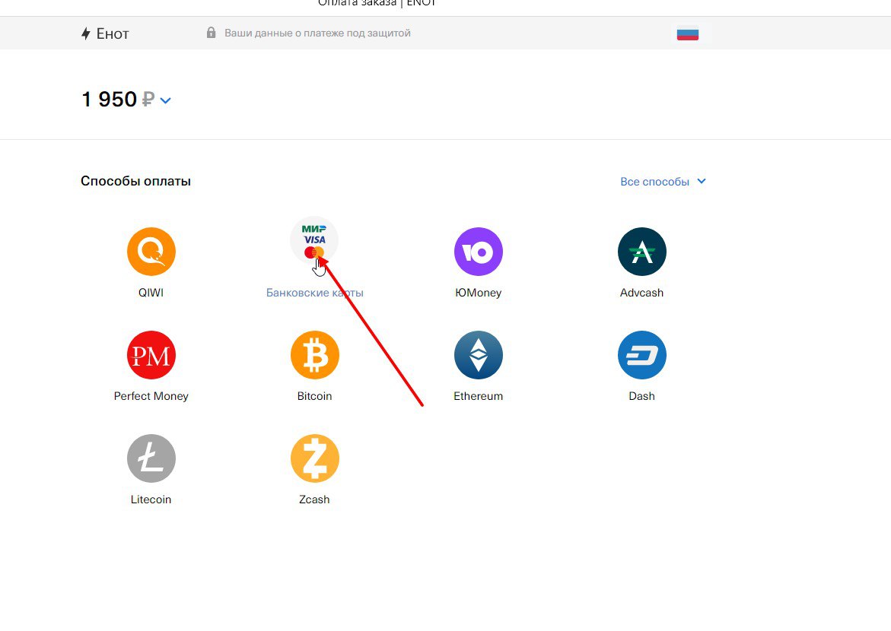The width and height of the screenshot is (891, 631).
Task: Click the 'Perfect Money' text label
Action: tap(151, 396)
